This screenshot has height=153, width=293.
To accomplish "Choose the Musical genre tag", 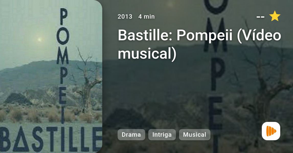I will tap(195, 135).
